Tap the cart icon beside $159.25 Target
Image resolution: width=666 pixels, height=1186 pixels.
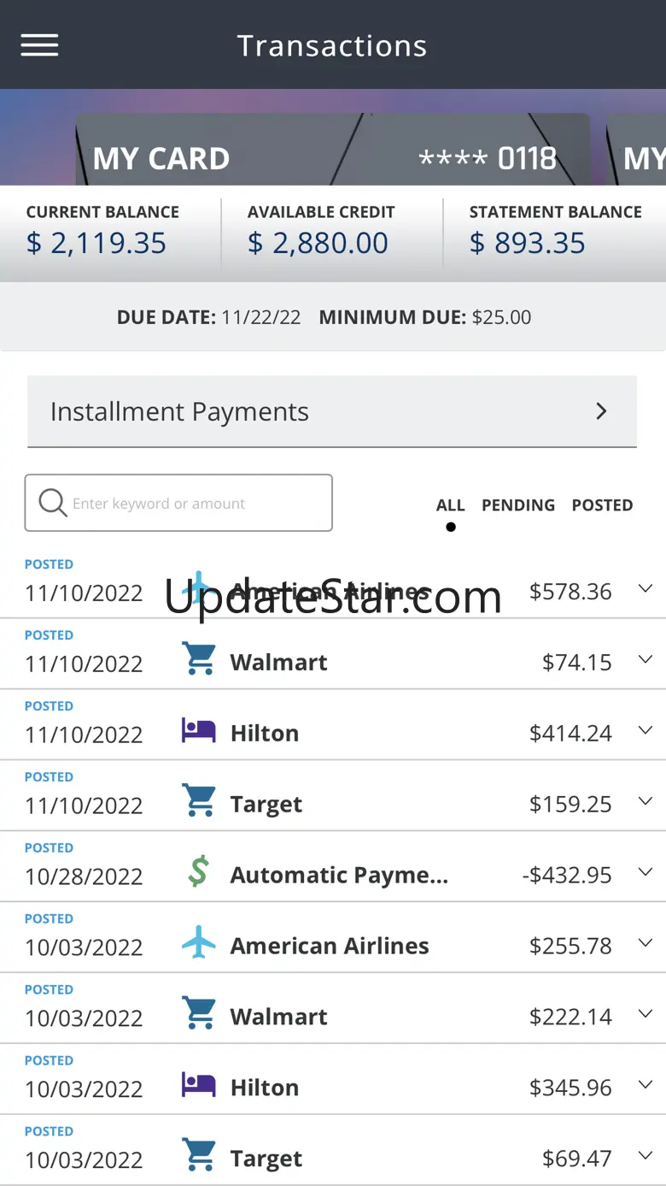point(200,801)
